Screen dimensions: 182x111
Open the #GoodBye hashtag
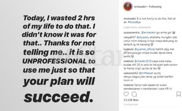coord(134,22)
